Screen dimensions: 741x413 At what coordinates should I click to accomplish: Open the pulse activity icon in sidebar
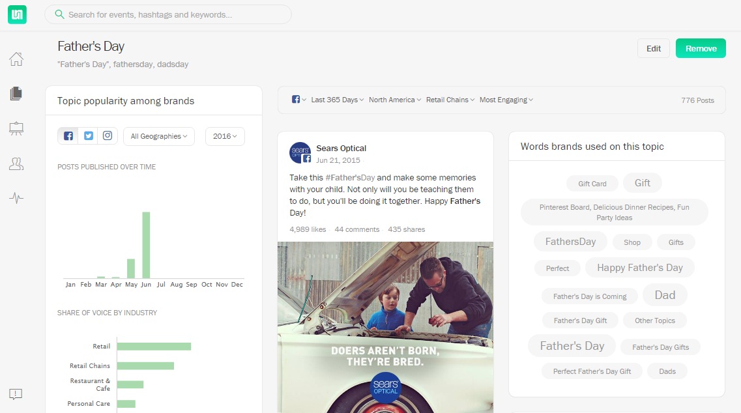16,197
